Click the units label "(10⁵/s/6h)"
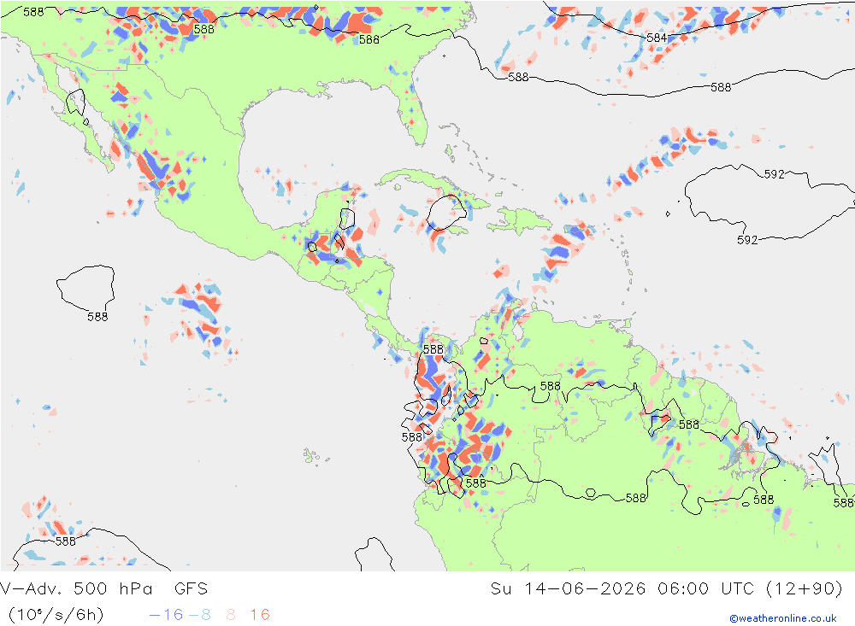This screenshot has height=626, width=855. pyautogui.click(x=56, y=615)
